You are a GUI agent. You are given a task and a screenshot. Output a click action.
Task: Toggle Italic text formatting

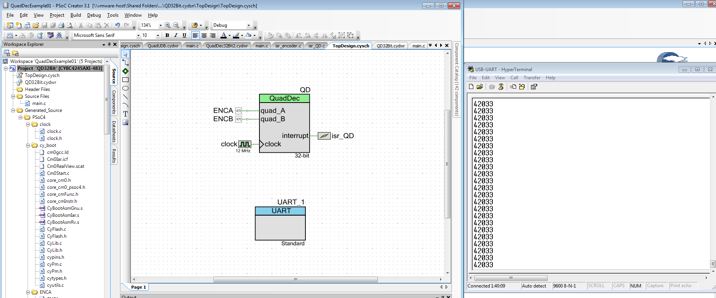click(176, 35)
